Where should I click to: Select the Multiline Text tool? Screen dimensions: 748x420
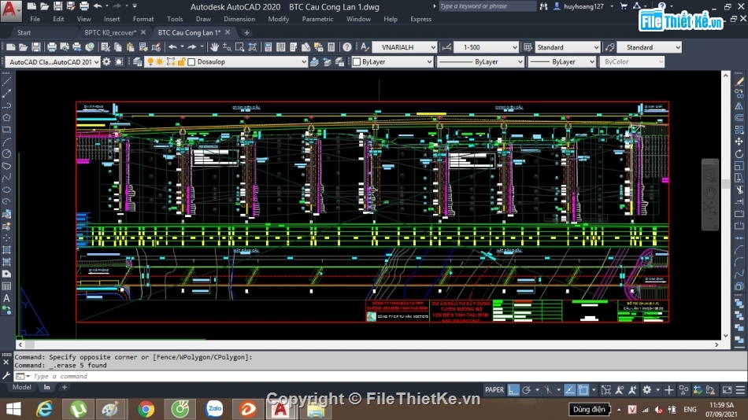6,298
